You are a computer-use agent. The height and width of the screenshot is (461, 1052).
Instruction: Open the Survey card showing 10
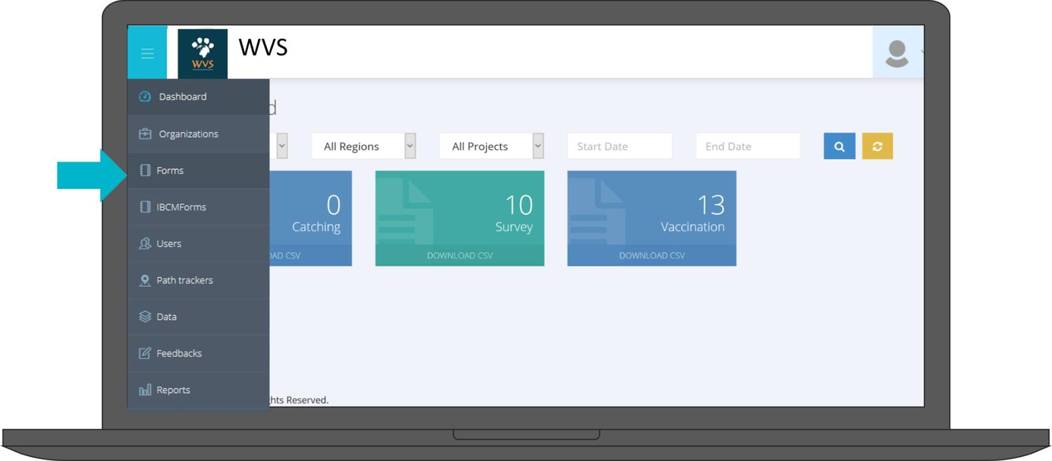click(x=460, y=218)
